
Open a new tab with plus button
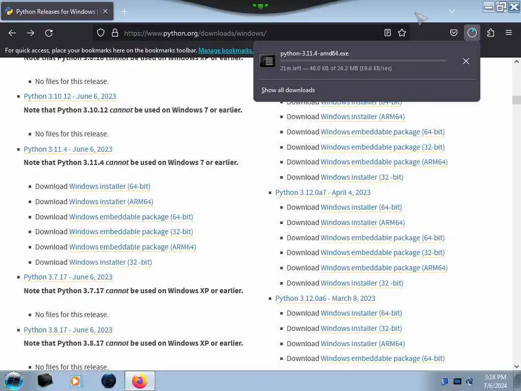click(125, 12)
